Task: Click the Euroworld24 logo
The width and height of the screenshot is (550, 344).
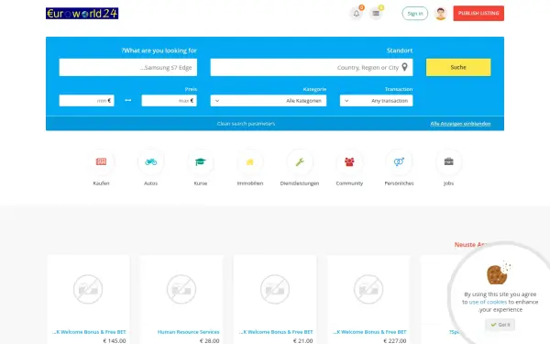Action: 82,14
